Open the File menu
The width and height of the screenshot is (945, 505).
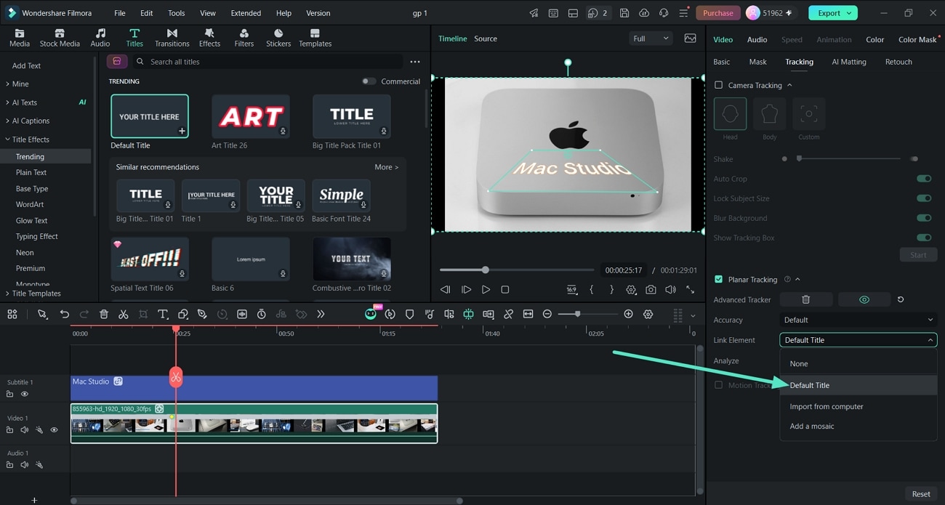click(x=120, y=13)
